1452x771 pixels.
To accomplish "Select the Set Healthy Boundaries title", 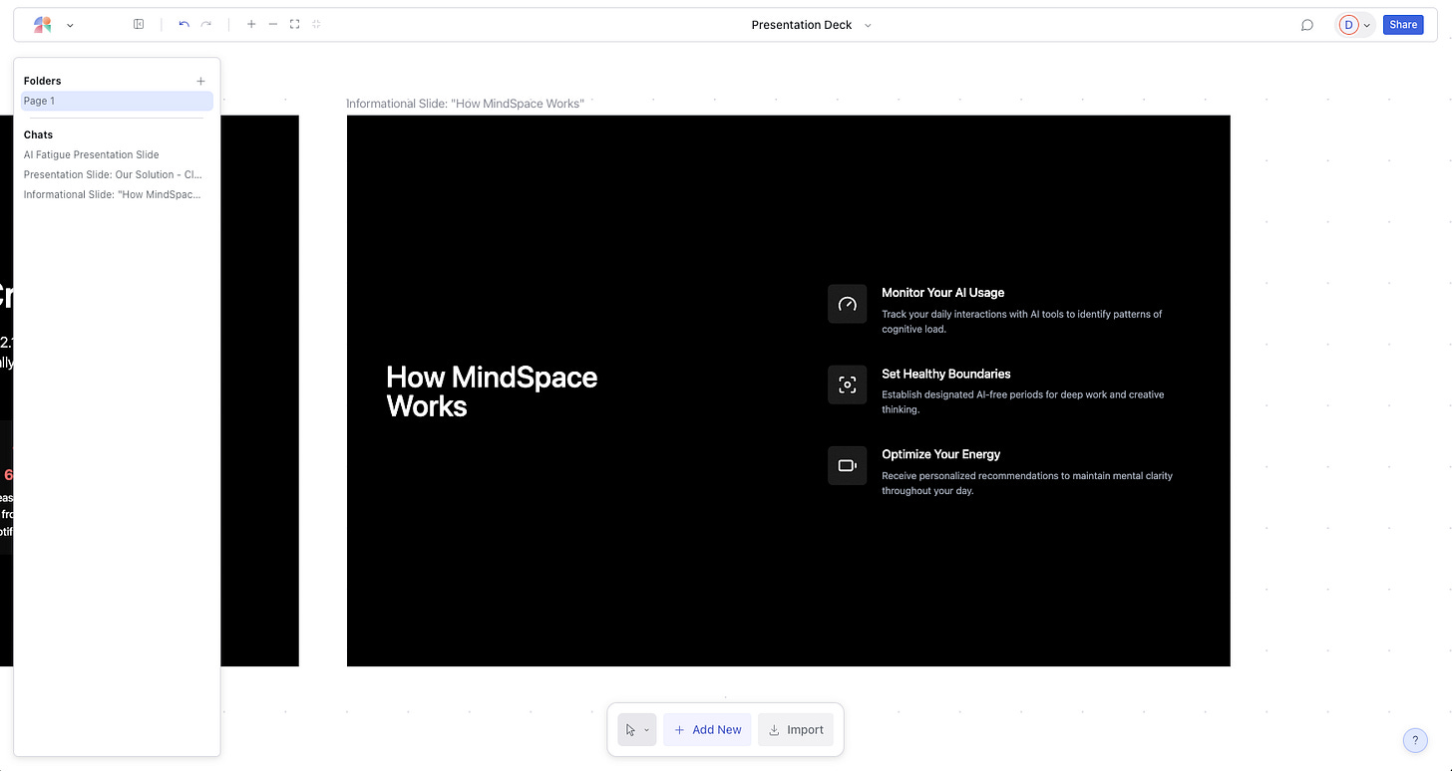I will tap(945, 374).
